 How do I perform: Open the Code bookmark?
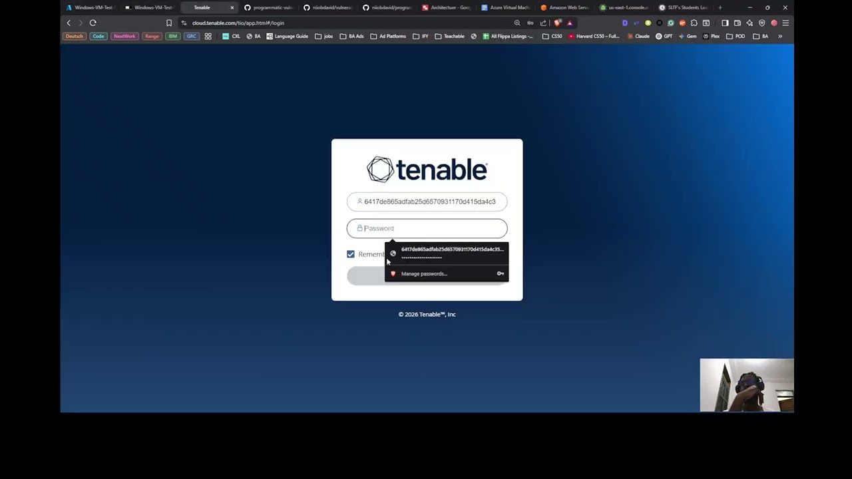pyautogui.click(x=99, y=36)
